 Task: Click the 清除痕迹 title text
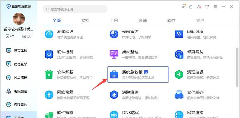pyautogui.click(x=130, y=92)
